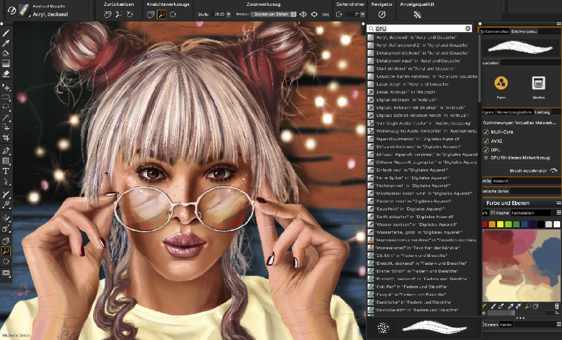Select the Text tool in the toolbox
The image size is (562, 340).
click(6, 171)
